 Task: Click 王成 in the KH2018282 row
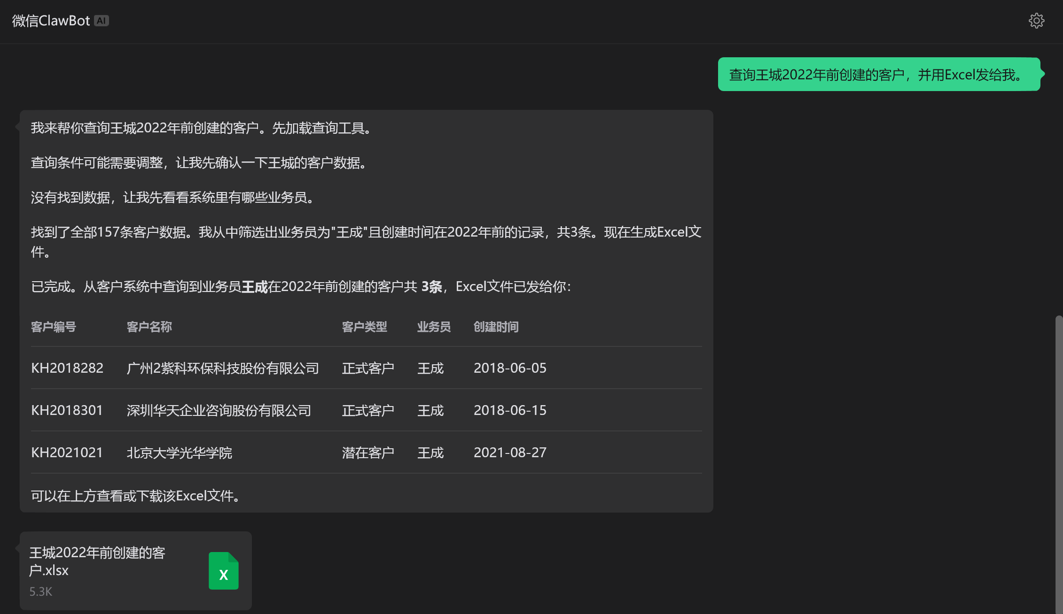tap(430, 368)
